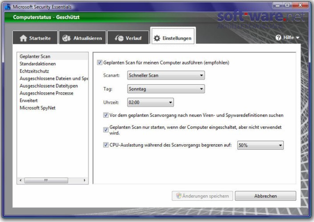Click the globe icon on the Aktualisieren tab
Viewport: 314px width, 222px height.
(x=66, y=38)
